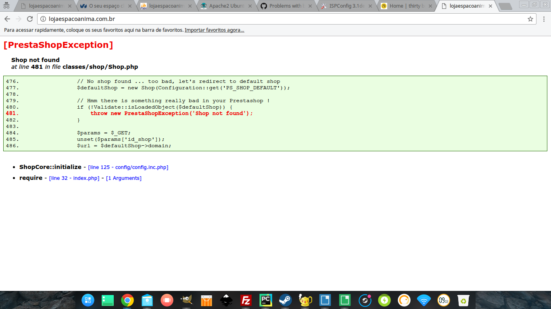Viewport: 551px width, 309px height.
Task: Open 'line 125 - config/config.inc.php' trace link
Action: (x=128, y=167)
